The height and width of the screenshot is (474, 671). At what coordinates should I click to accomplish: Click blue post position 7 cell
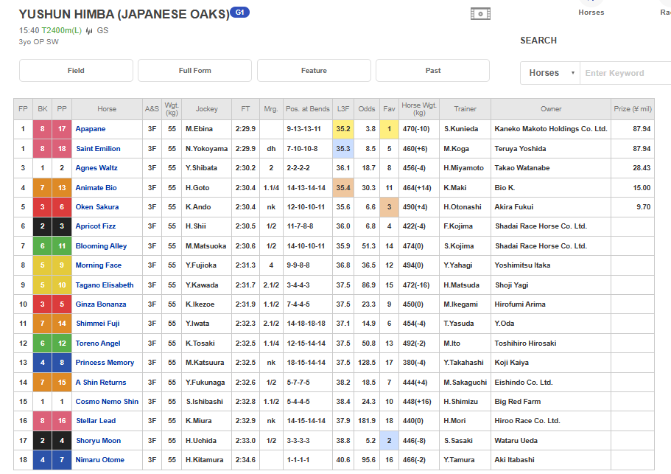pyautogui.click(x=62, y=459)
